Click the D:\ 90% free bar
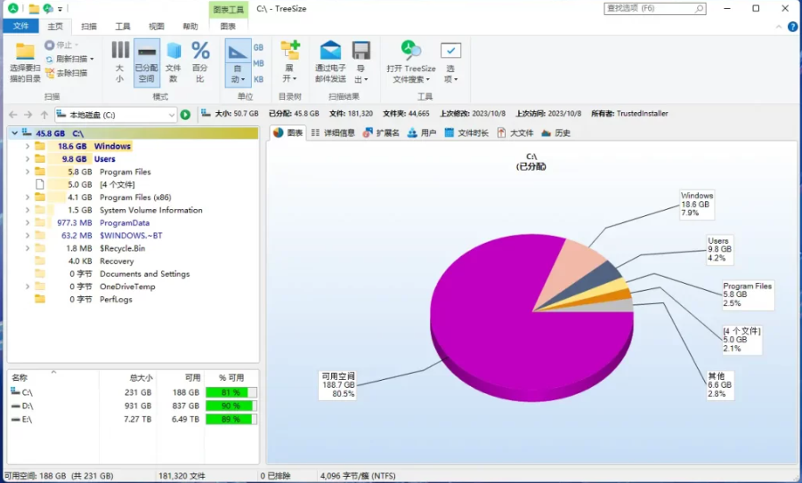The image size is (802, 483). pos(231,406)
